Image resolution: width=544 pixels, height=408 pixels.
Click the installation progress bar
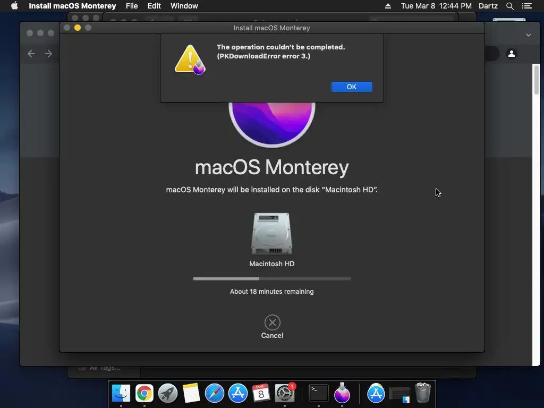[271, 278]
